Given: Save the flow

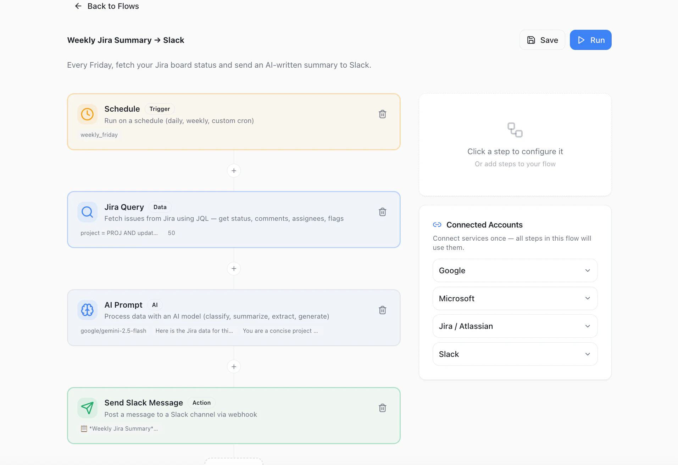Looking at the screenshot, I should [542, 40].
